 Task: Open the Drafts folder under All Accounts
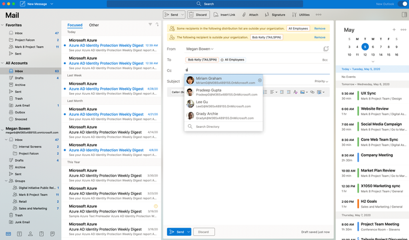pos(30,78)
